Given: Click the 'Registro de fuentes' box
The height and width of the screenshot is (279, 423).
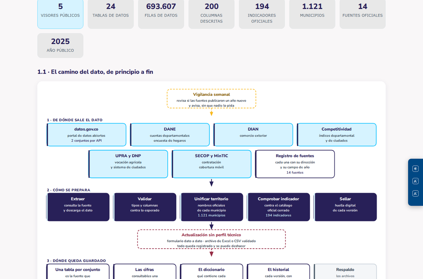Looking at the screenshot, I should tap(295, 164).
